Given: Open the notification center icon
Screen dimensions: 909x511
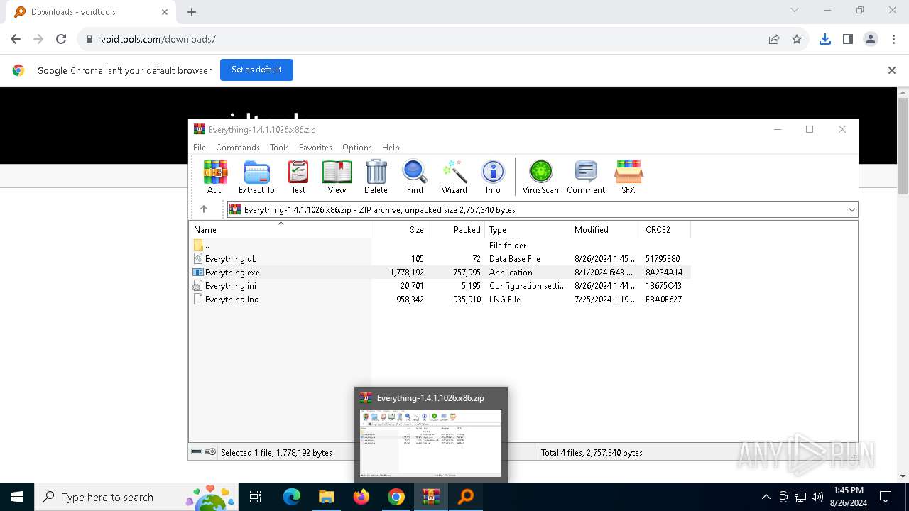Looking at the screenshot, I should (x=886, y=497).
